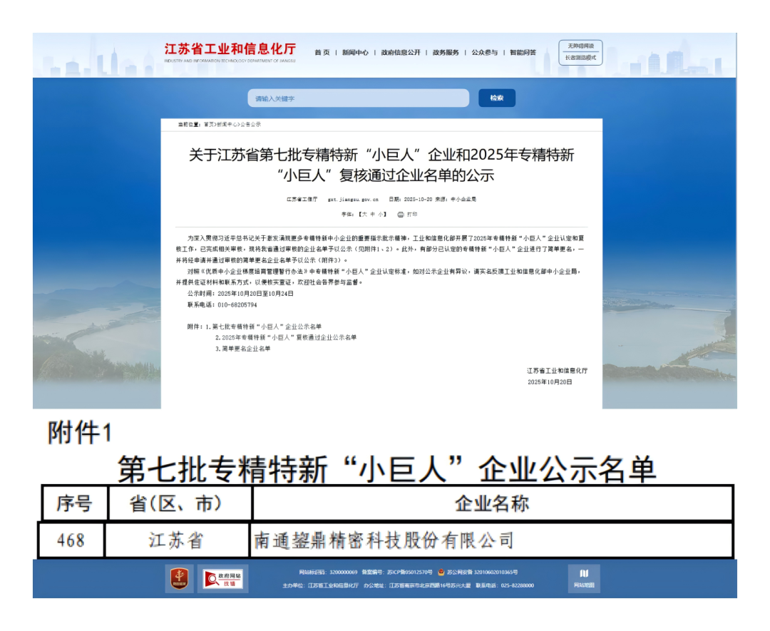The width and height of the screenshot is (770, 631).
Task: Click the phone number 010-68205794
Action: (x=237, y=305)
